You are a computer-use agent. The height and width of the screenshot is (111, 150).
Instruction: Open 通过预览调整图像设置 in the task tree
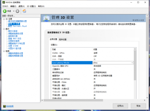17,21
